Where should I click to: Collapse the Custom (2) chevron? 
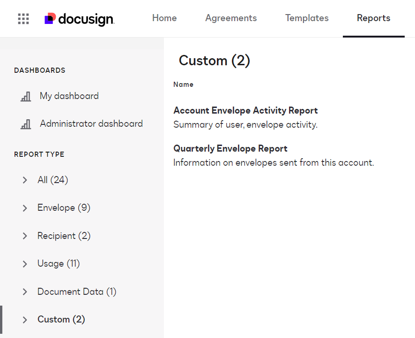(25, 320)
